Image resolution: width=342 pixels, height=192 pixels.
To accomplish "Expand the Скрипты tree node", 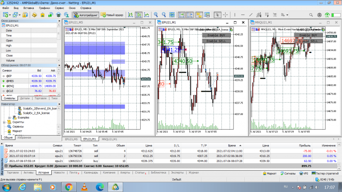I will [x=4, y=122].
